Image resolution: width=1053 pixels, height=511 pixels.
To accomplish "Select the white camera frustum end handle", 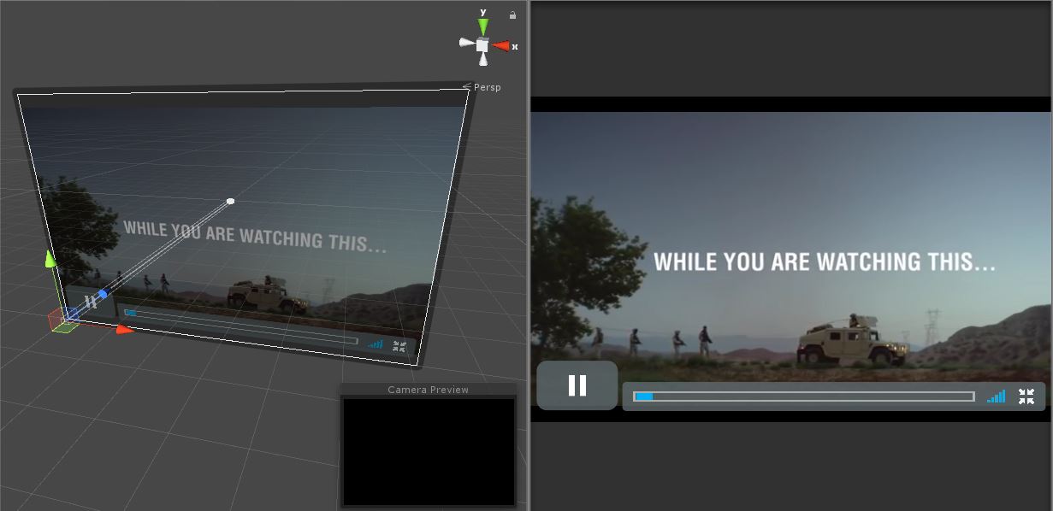I will 230,202.
